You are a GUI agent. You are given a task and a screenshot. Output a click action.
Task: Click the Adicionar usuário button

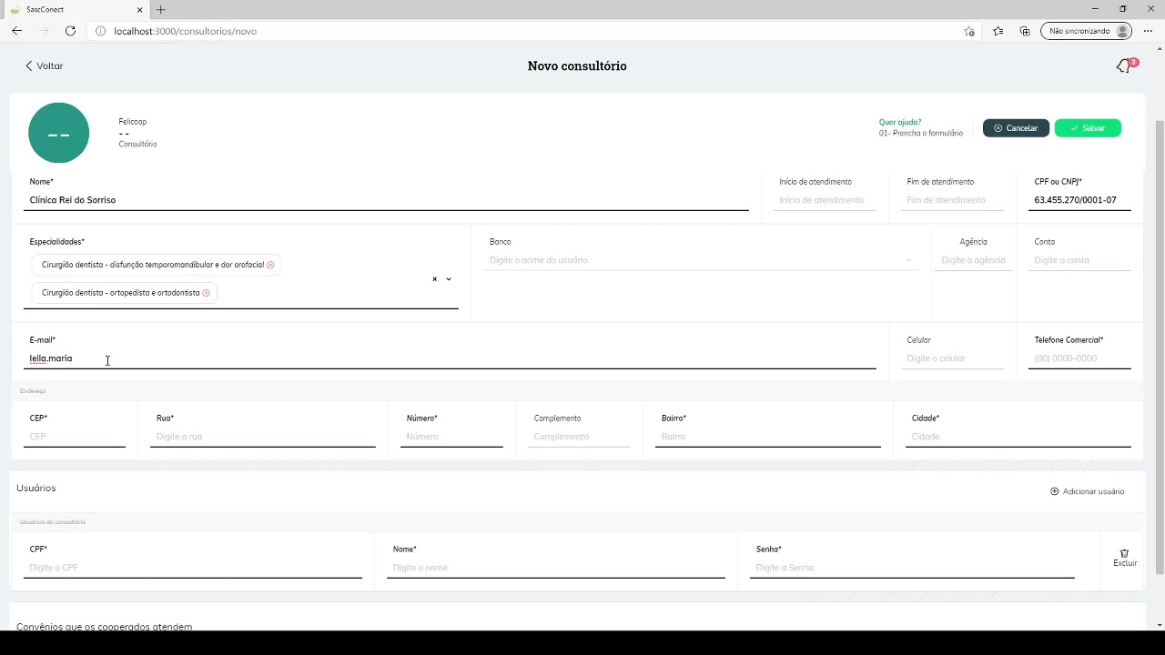(1088, 491)
